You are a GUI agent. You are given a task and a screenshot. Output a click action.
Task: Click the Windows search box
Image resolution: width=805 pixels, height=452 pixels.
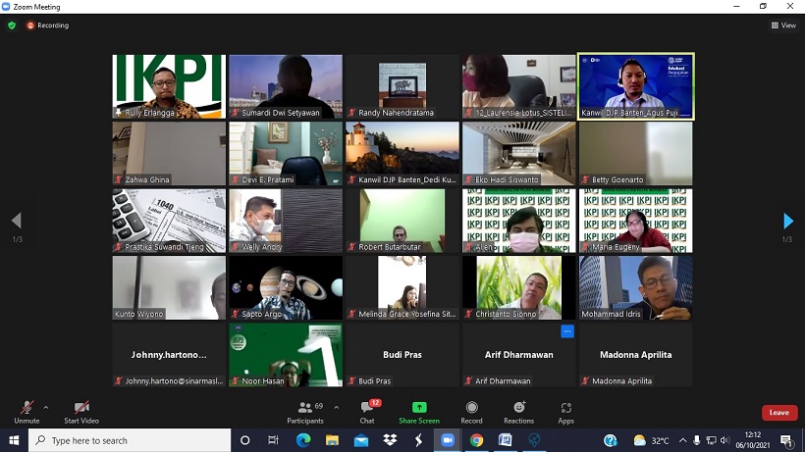point(128,440)
